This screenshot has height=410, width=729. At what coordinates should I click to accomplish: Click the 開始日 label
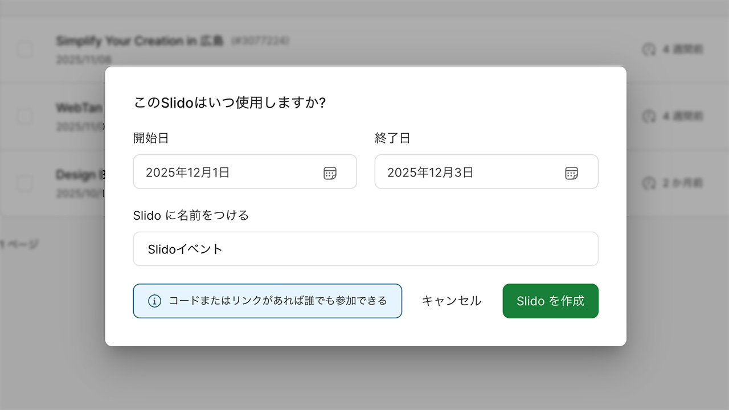(151, 138)
